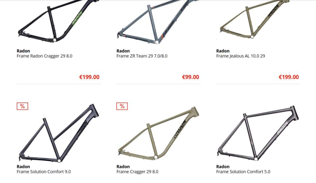This screenshot has height=183, width=316.
Task: Open the Frame Solution Comfort 9.0 link
Action: coord(44,172)
